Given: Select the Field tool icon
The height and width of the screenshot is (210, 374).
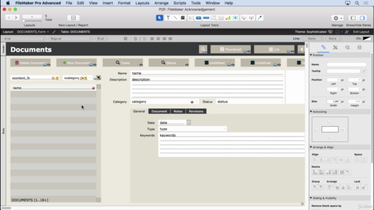Looking at the screenshot, I should (x=244, y=18).
